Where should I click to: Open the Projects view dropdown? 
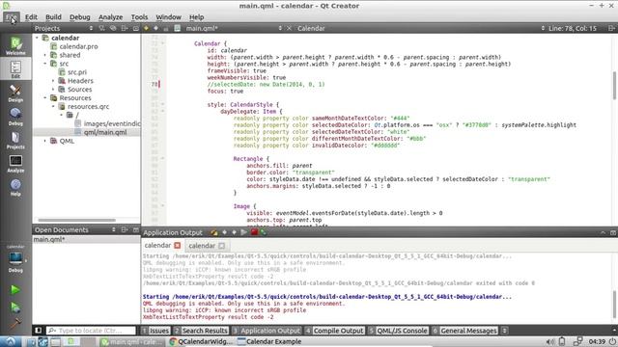(x=91, y=28)
